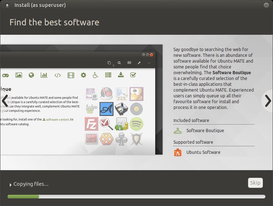Open the accessibility wheelchair category icon
Screen dimensions: 273x206
[95, 75]
